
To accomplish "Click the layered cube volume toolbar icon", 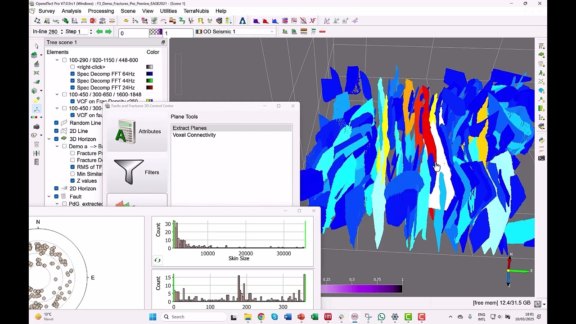I will point(220,21).
